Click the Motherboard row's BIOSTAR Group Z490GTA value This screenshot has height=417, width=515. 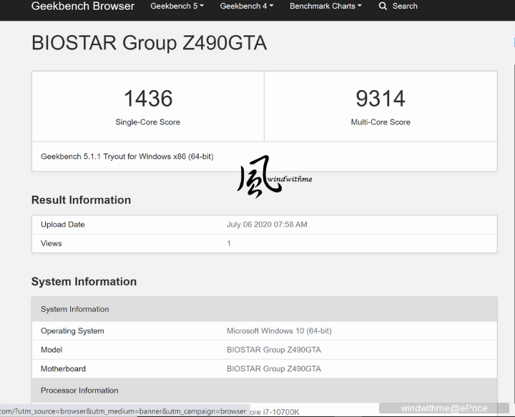274,369
